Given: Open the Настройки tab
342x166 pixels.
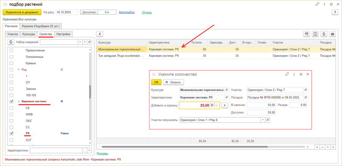Looking at the screenshot, I should click(x=63, y=34).
